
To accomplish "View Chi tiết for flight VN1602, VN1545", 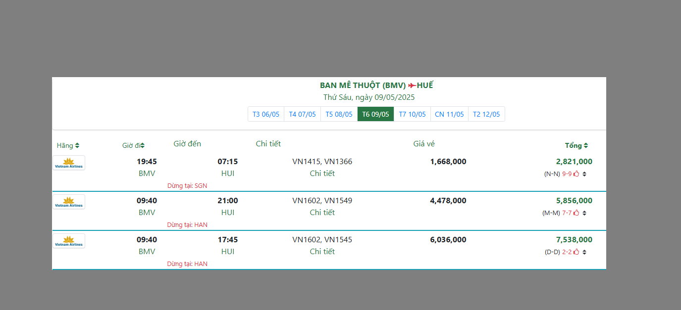I will tap(322, 252).
